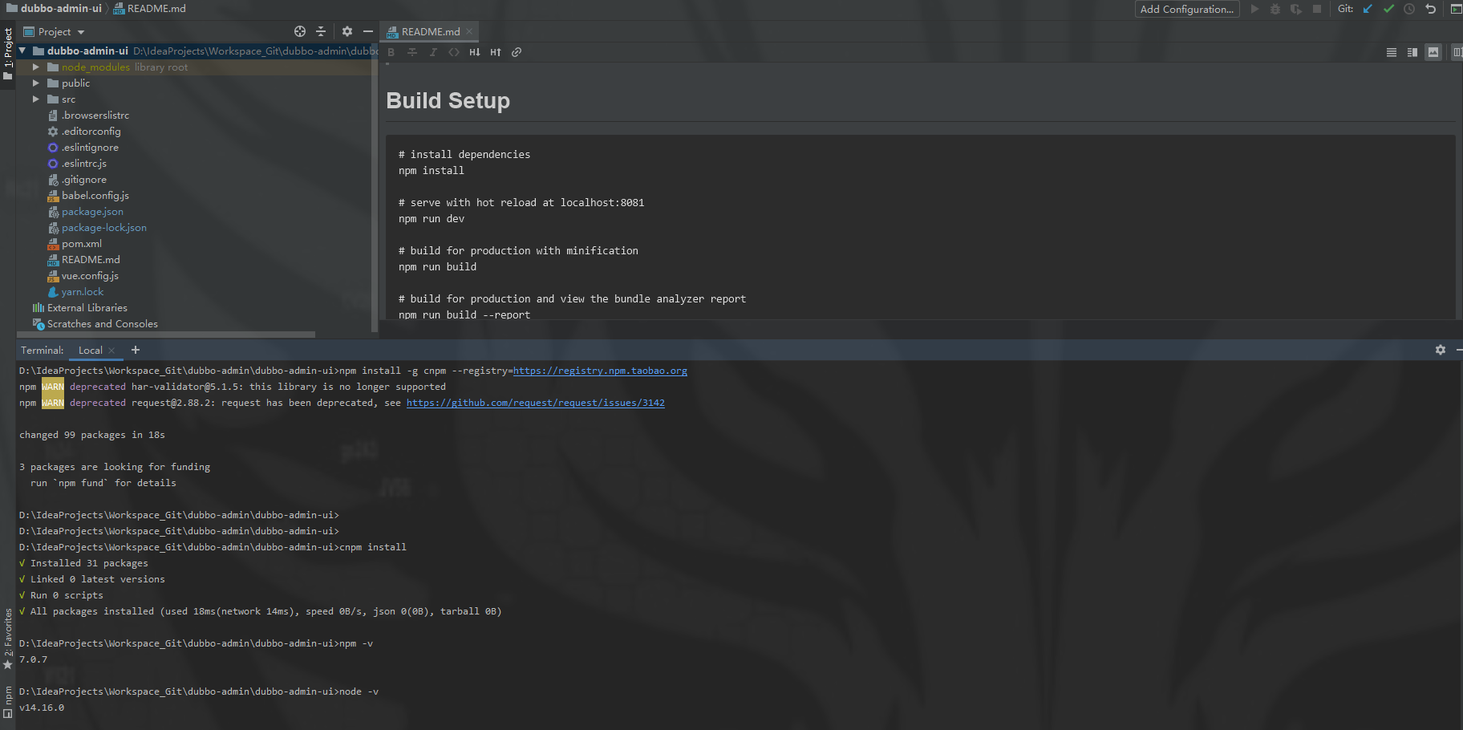This screenshot has height=730, width=1463.
Task: Expand the public folder
Action: coord(36,83)
